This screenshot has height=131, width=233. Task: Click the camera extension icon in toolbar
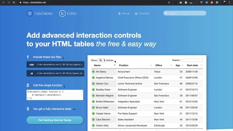(x=181, y=3)
